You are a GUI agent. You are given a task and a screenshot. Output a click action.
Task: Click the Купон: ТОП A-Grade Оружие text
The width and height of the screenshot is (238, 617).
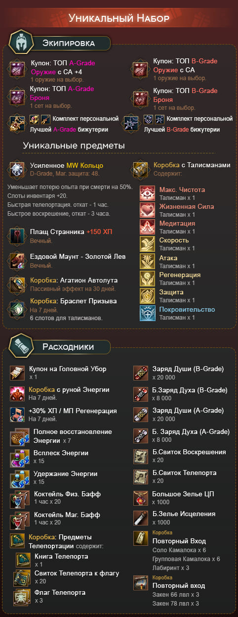tap(63, 67)
